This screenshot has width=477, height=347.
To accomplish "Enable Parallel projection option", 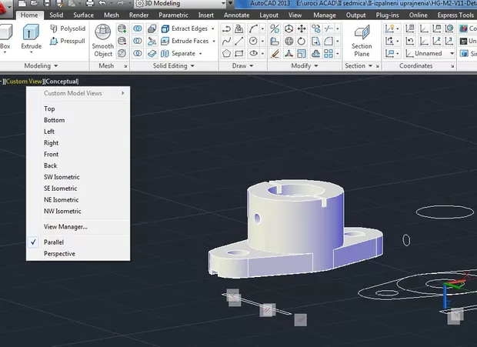I will 54,242.
